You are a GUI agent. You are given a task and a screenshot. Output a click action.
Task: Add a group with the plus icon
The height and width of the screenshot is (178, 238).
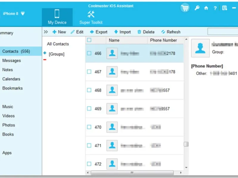click(x=45, y=53)
